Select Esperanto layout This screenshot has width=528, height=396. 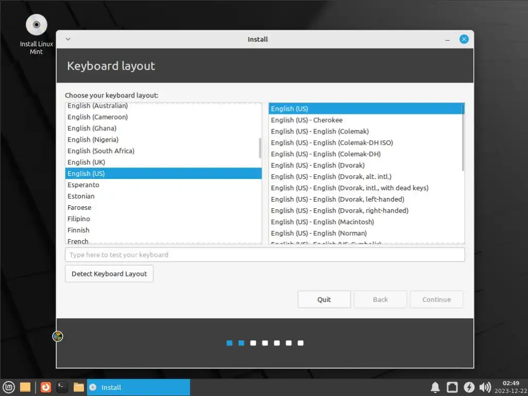click(x=163, y=185)
